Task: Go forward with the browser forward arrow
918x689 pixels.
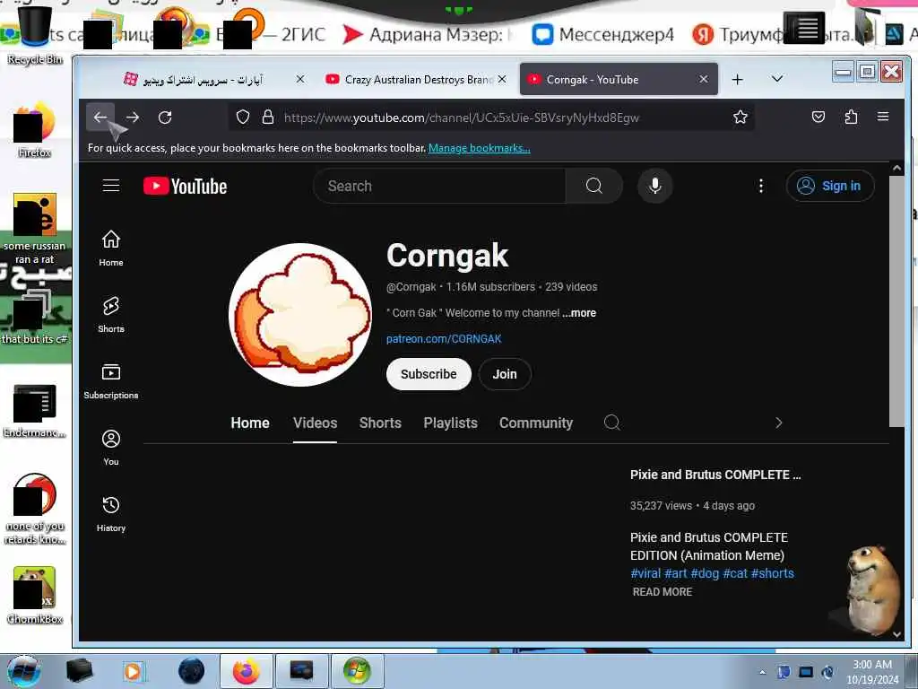Action: point(133,118)
